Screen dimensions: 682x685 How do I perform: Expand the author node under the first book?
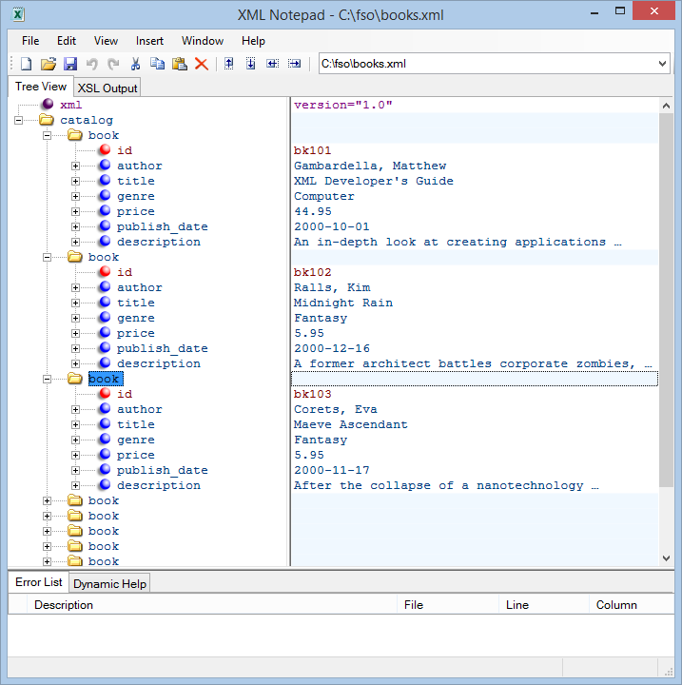76,166
